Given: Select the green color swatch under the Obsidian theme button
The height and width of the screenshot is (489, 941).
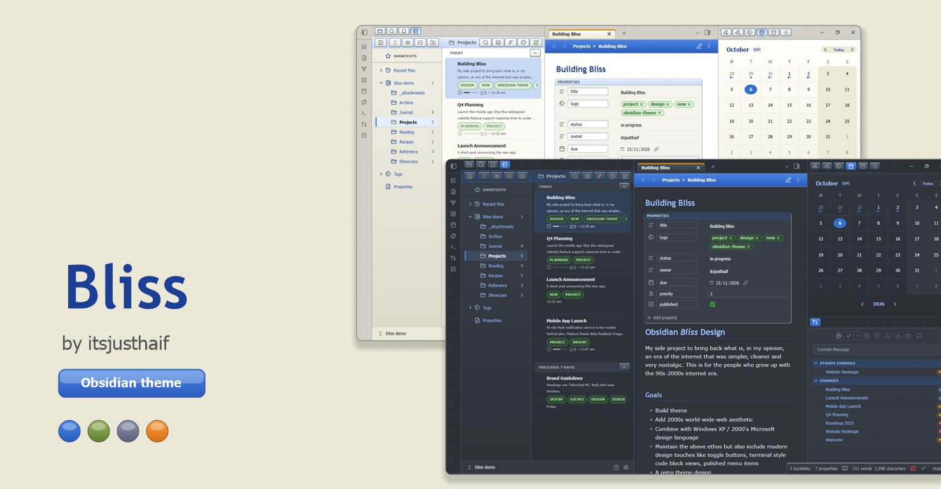Looking at the screenshot, I should pyautogui.click(x=99, y=431).
